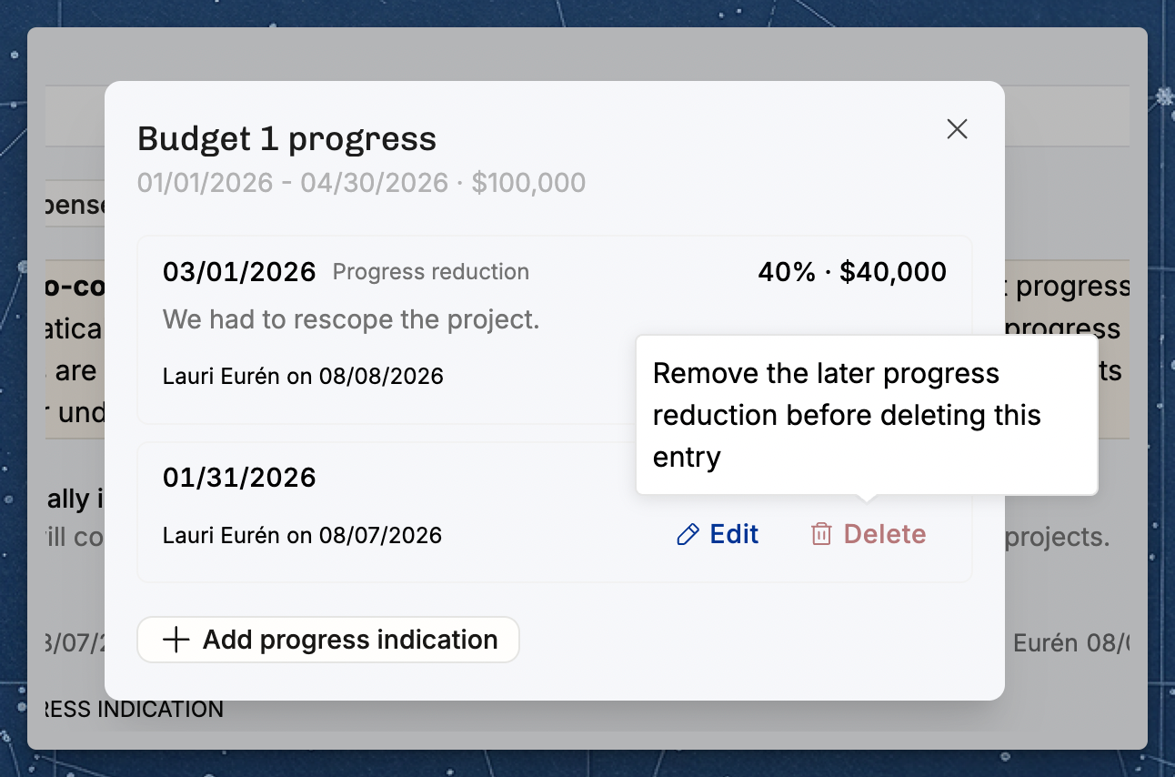1175x777 pixels.
Task: Click the disabled Delete button
Action: click(869, 534)
